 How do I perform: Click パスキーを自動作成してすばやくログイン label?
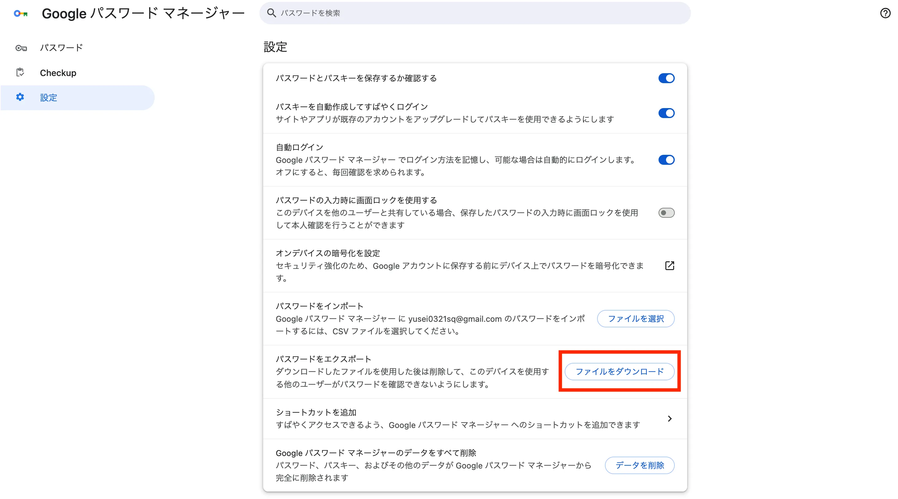(351, 107)
